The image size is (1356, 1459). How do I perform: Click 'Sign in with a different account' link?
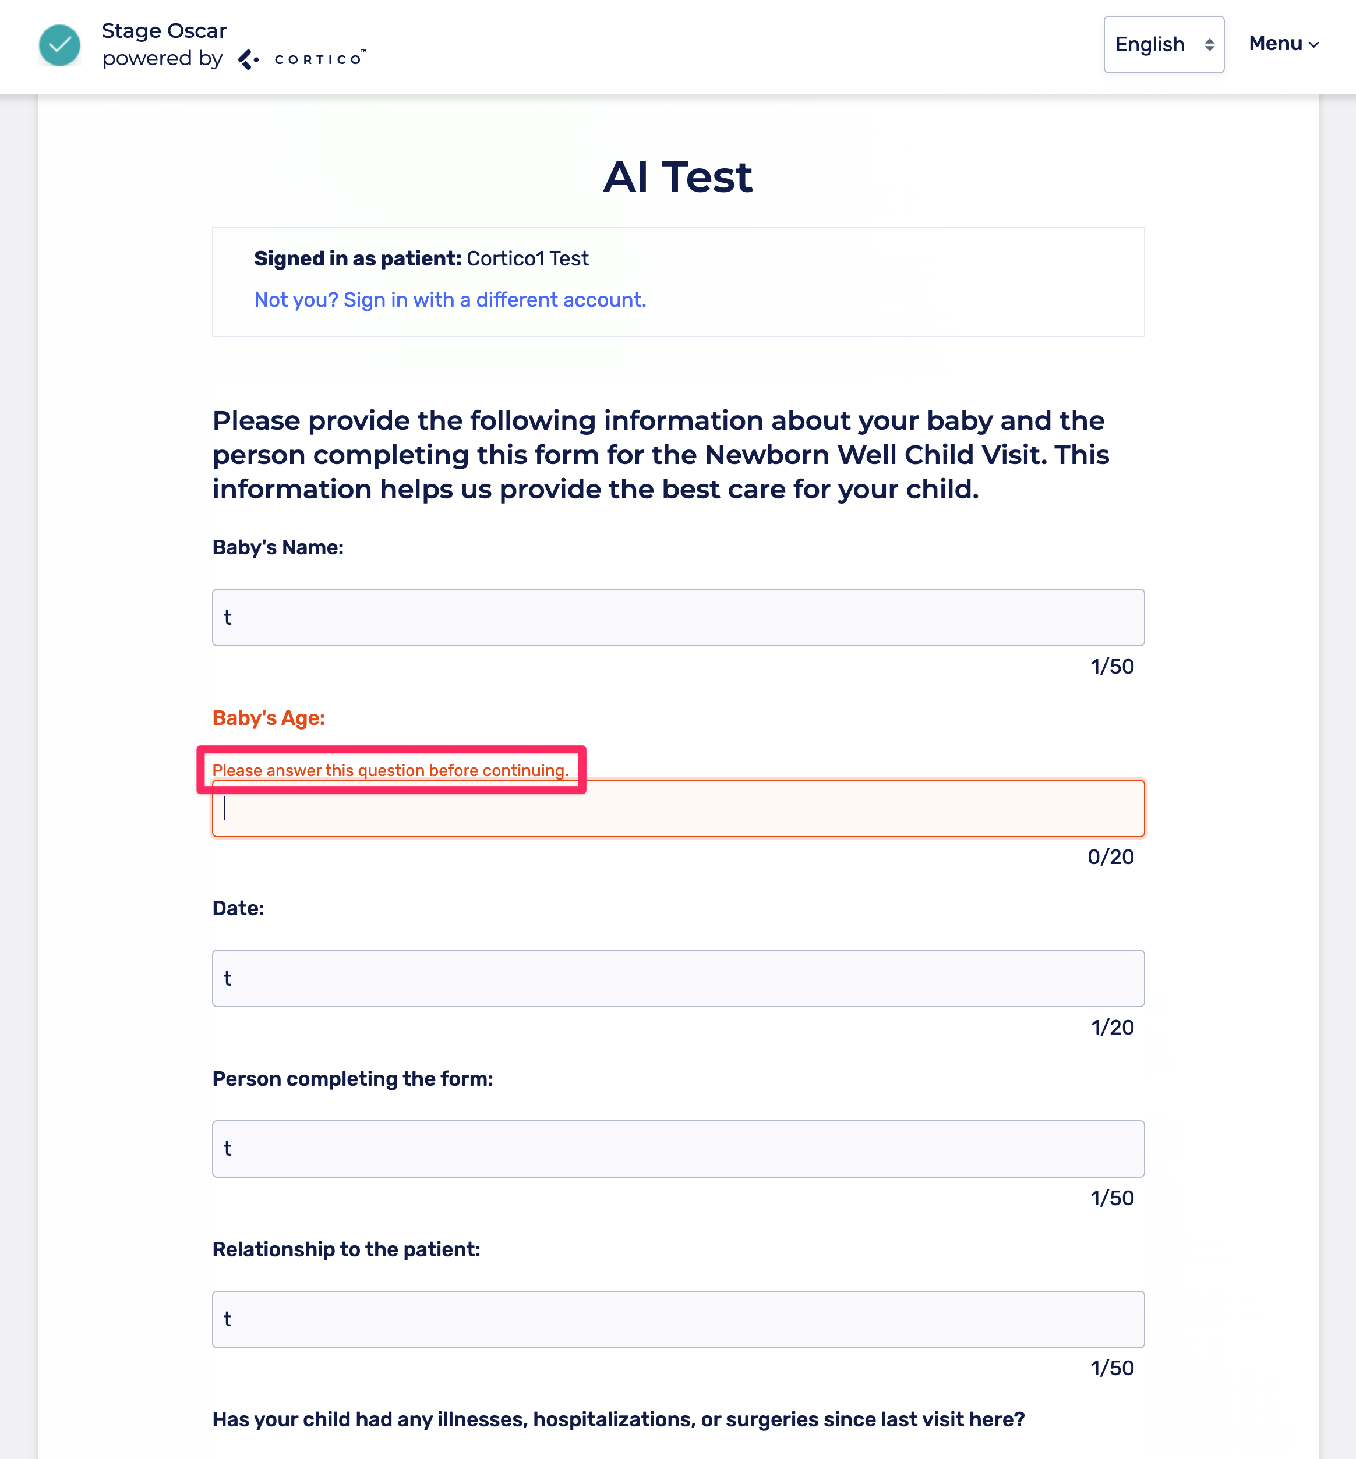pos(450,300)
